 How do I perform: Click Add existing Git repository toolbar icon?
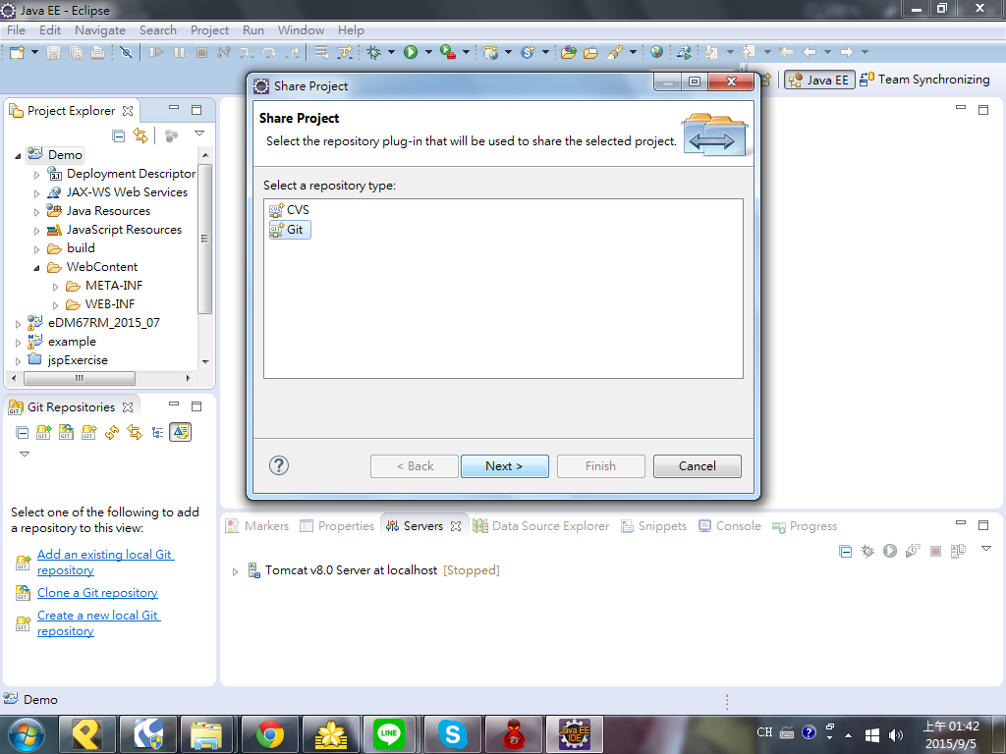click(43, 432)
